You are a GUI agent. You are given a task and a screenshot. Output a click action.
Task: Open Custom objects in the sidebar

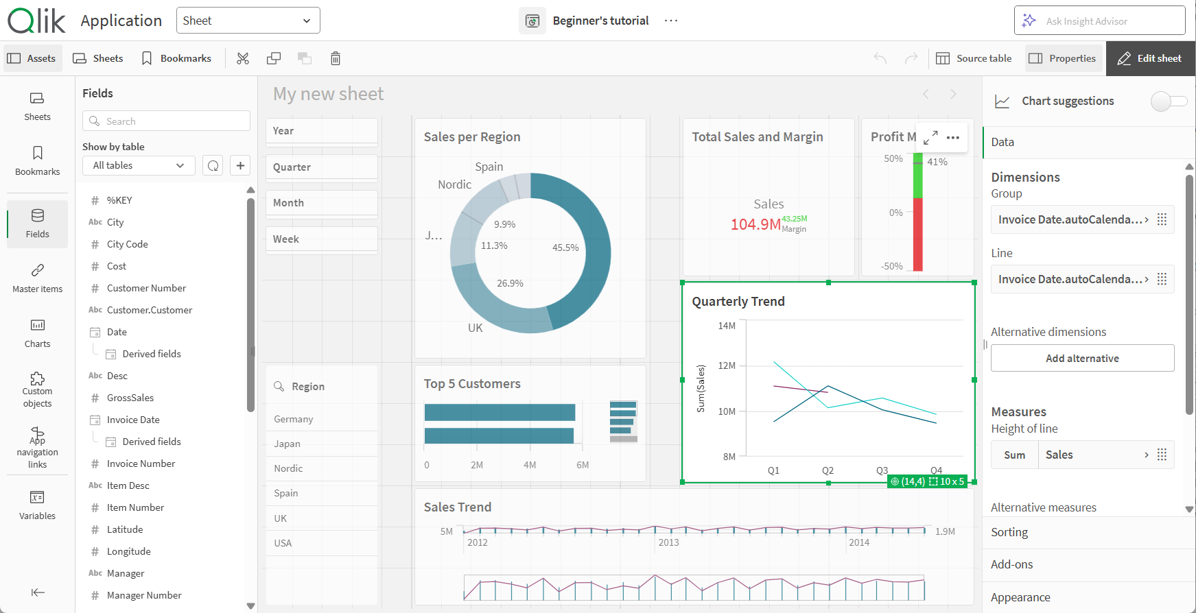38,390
